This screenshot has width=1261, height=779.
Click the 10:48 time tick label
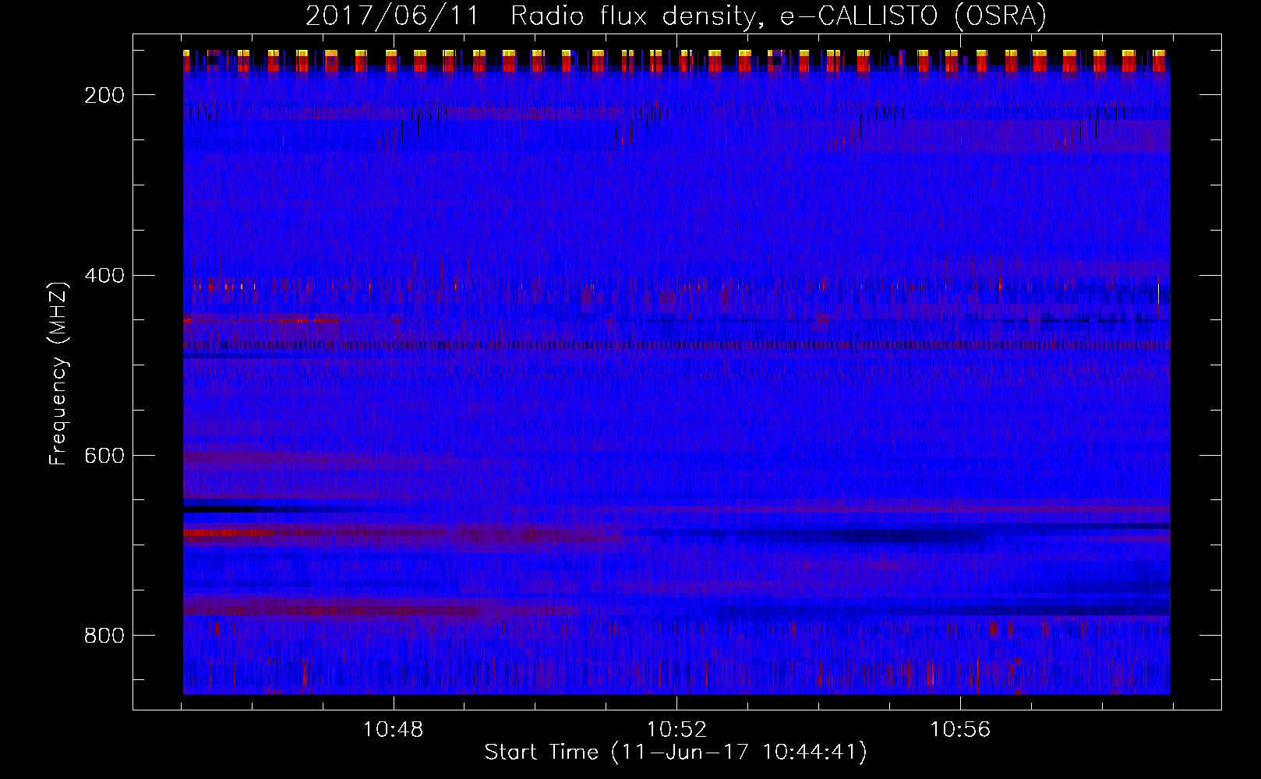click(x=393, y=729)
